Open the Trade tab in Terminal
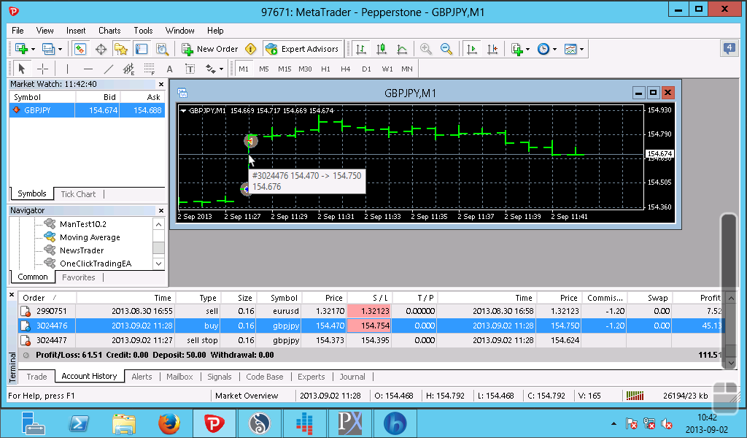Viewport: 747px width, 438px height. pos(36,377)
